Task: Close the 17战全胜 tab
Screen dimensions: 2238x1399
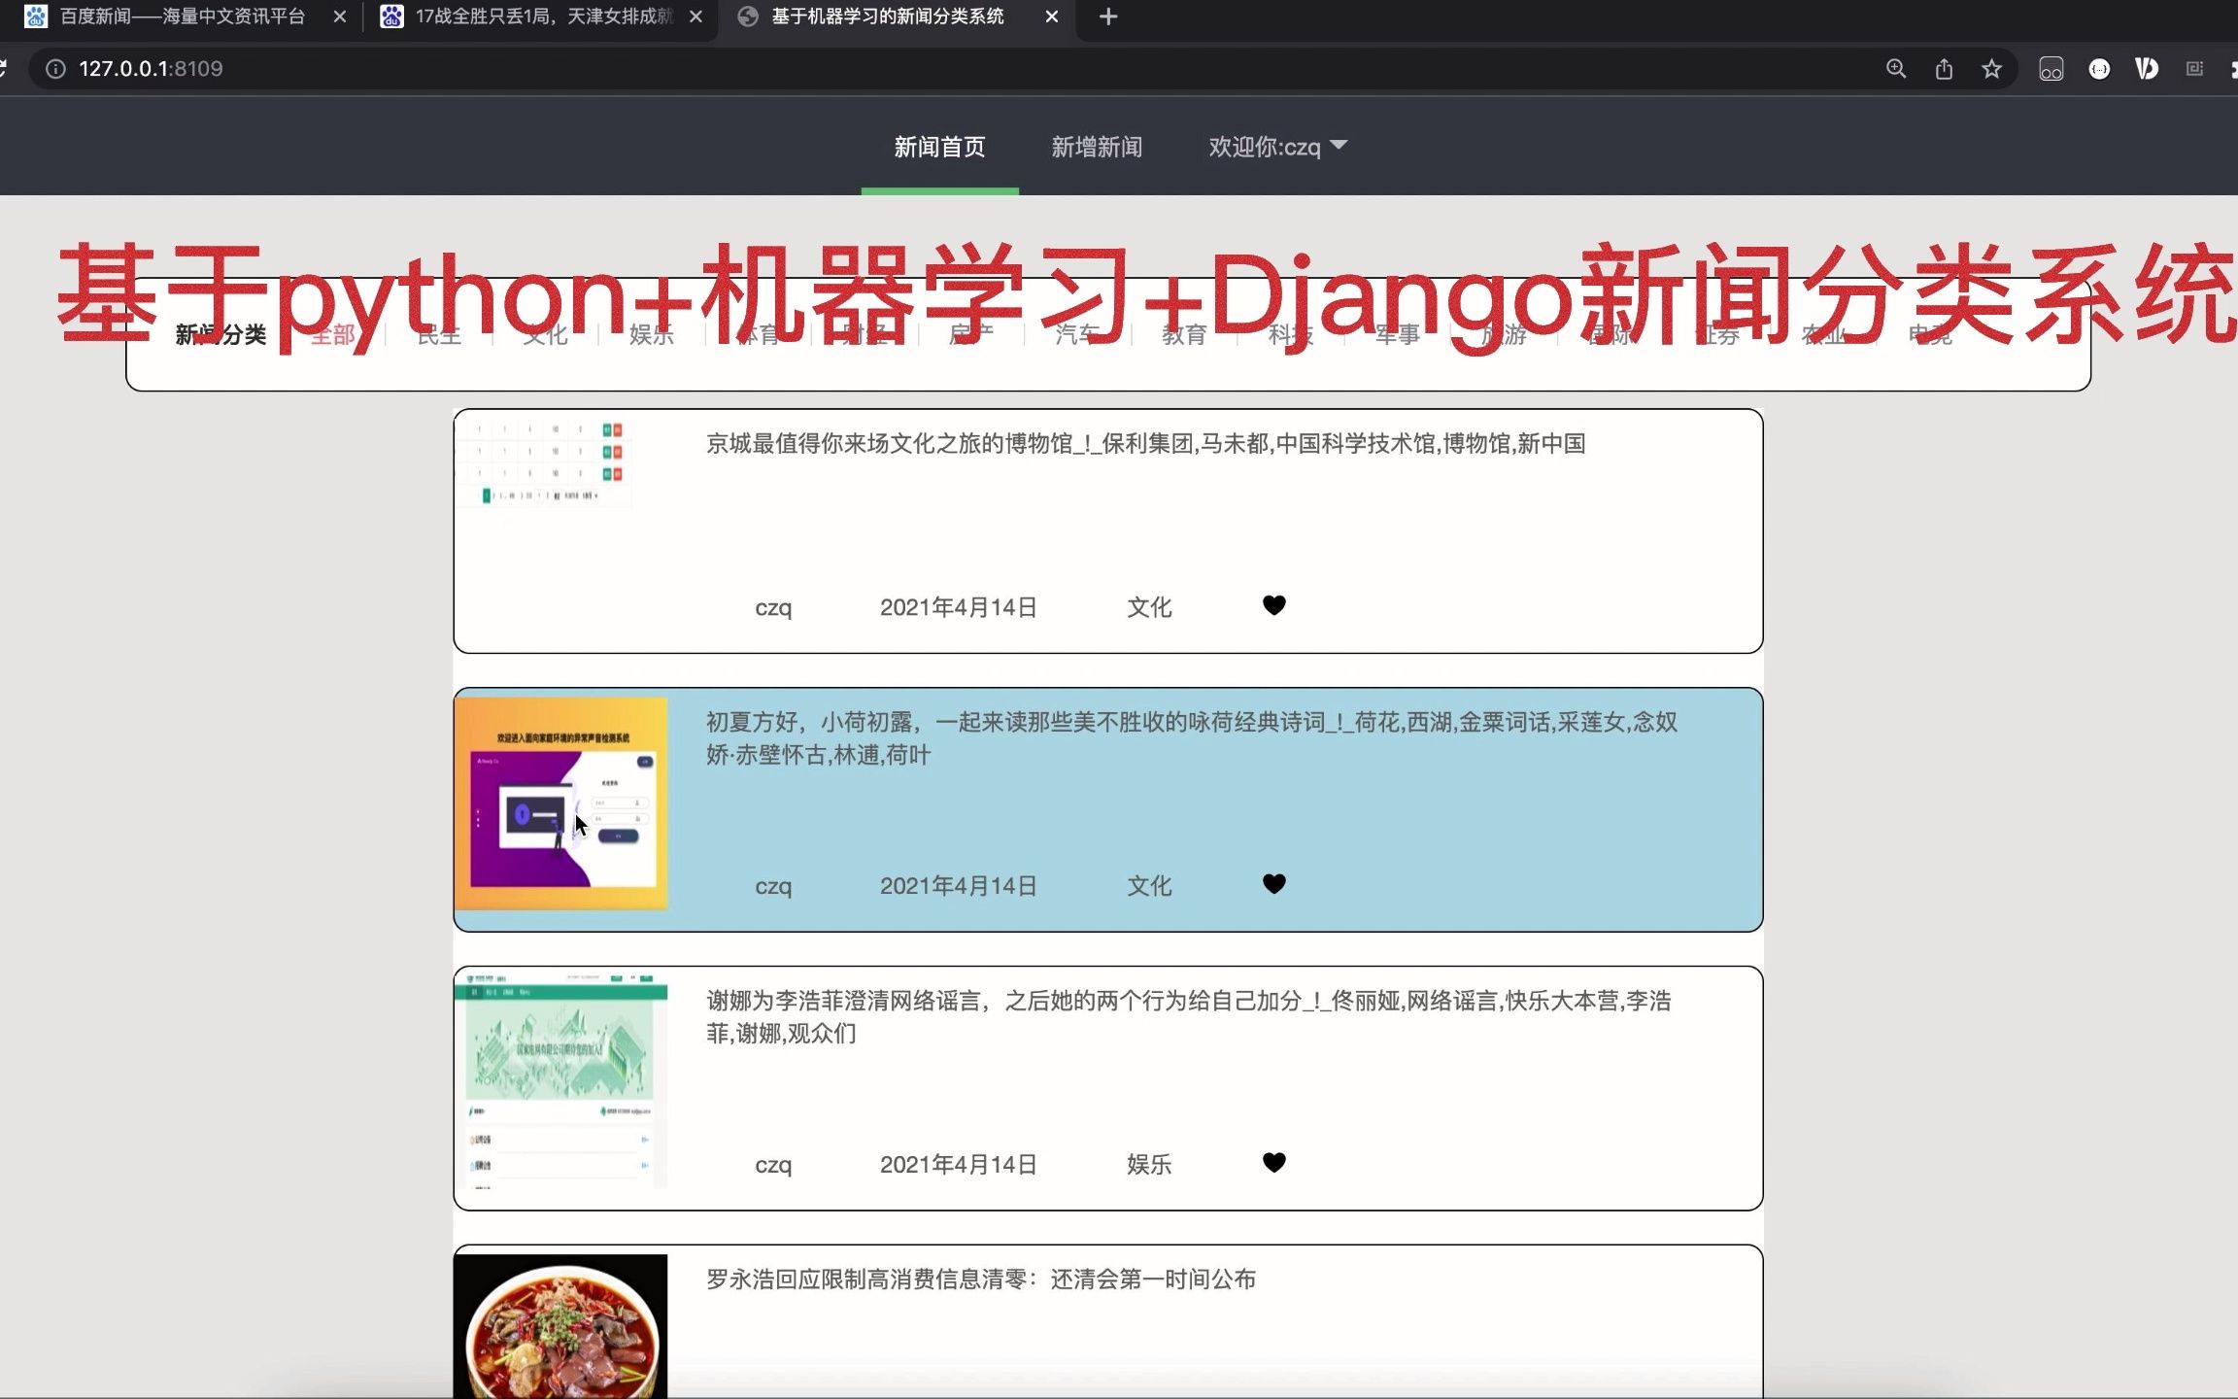Action: coord(695,17)
